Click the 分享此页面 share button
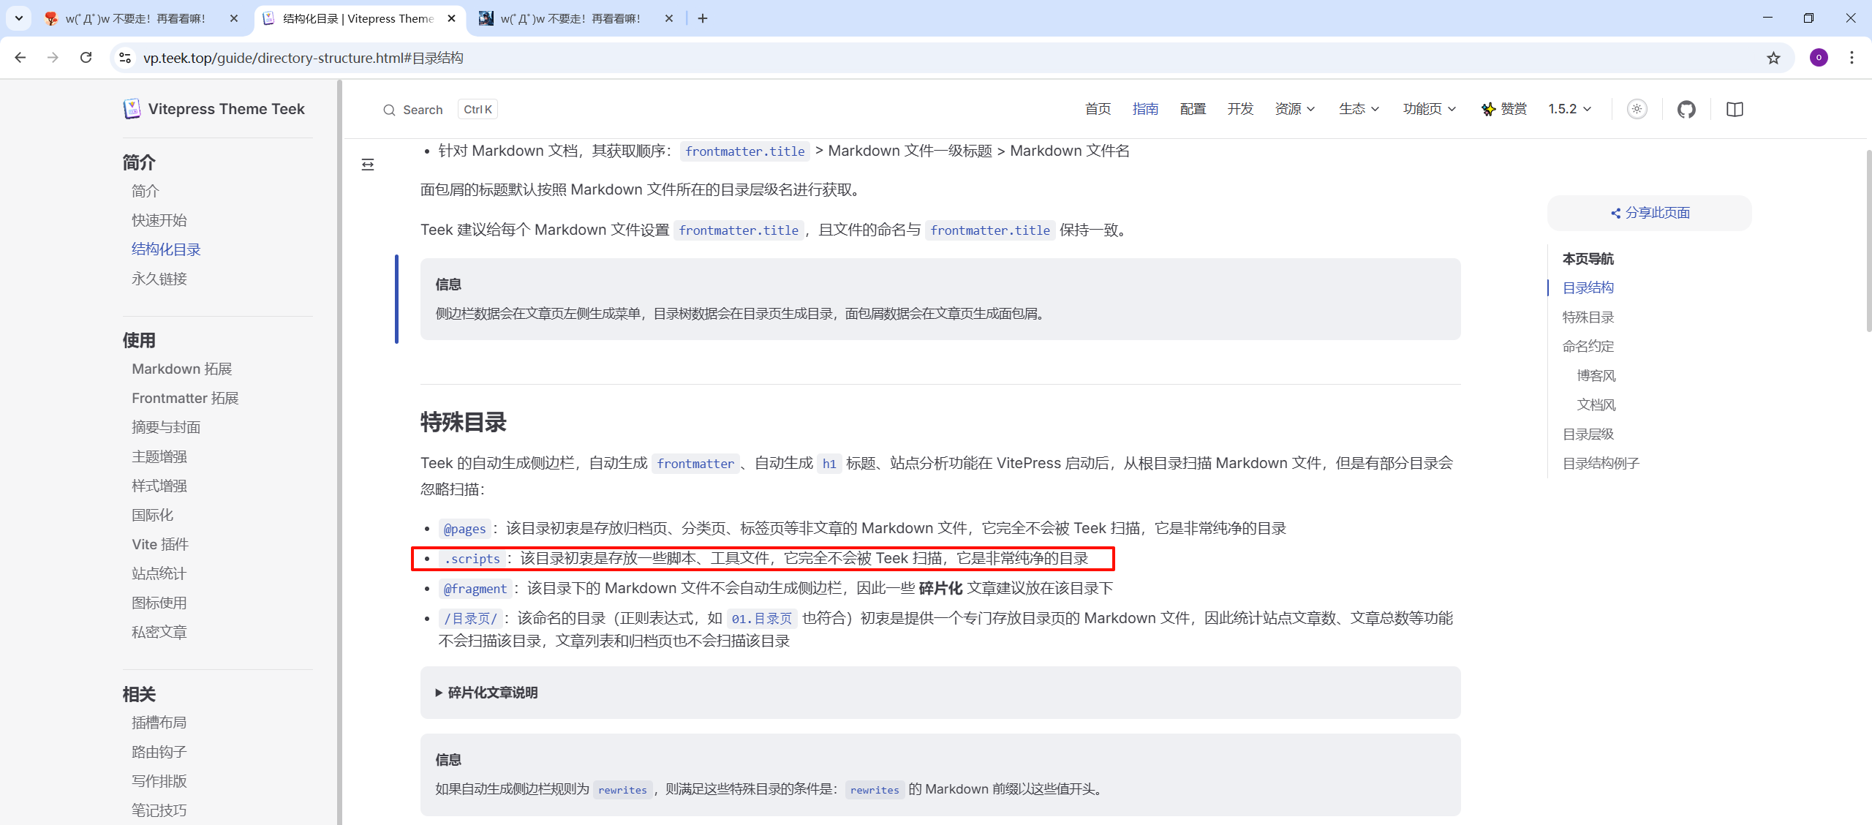Screen dimensions: 1872x825 pyautogui.click(x=1650, y=213)
